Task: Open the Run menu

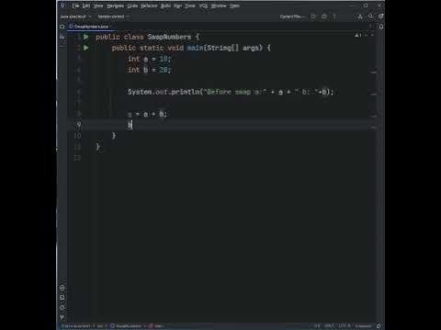Action: click(178, 5)
